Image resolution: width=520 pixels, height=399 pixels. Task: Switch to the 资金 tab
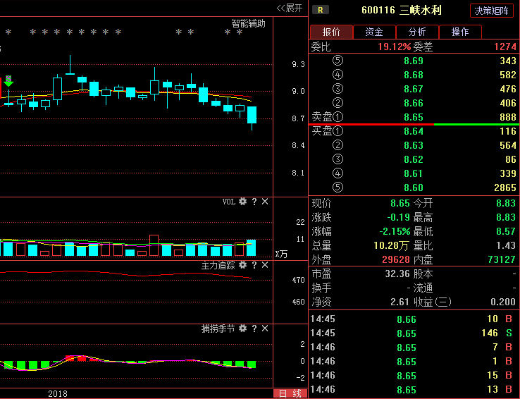point(374,32)
